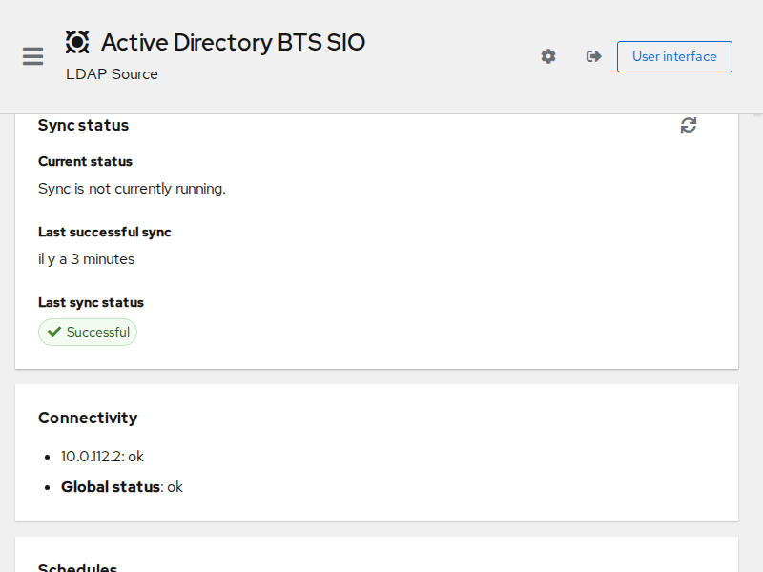Click the Last sync status label

(91, 302)
